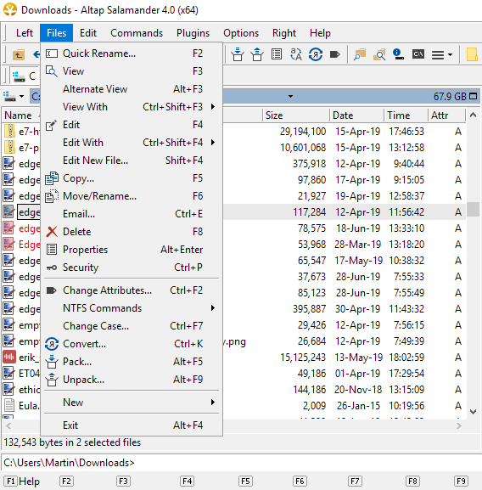
Task: Click the F8 function key button
Action: pyautogui.click(x=412, y=482)
